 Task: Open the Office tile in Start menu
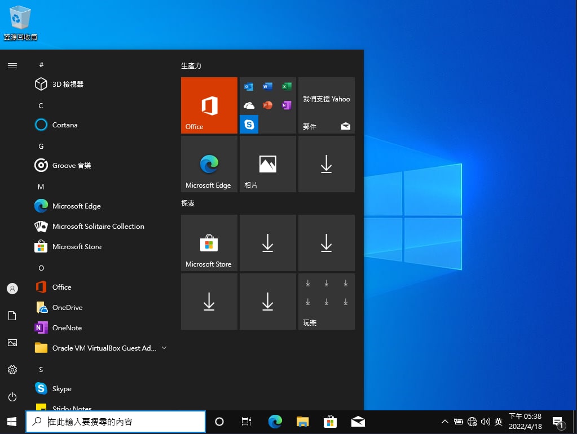point(209,105)
